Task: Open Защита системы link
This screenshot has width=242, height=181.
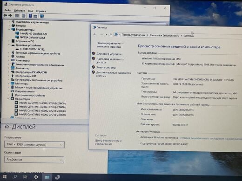Action: [106, 67]
